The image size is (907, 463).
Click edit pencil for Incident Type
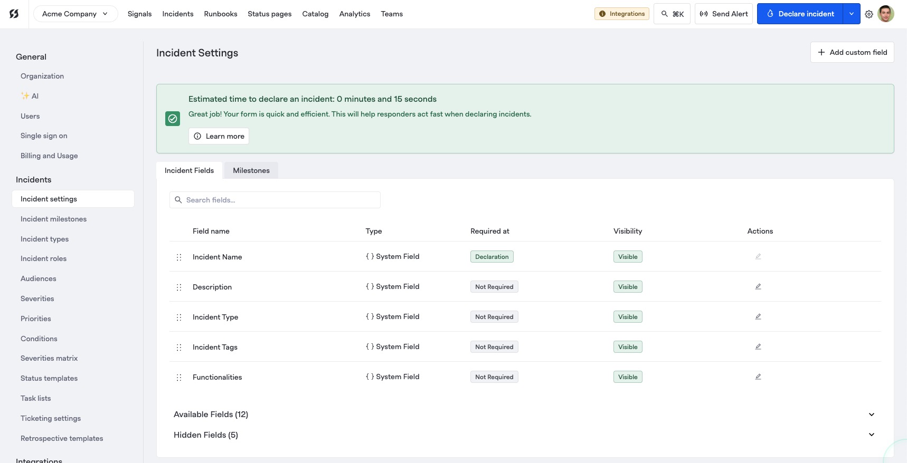758,317
